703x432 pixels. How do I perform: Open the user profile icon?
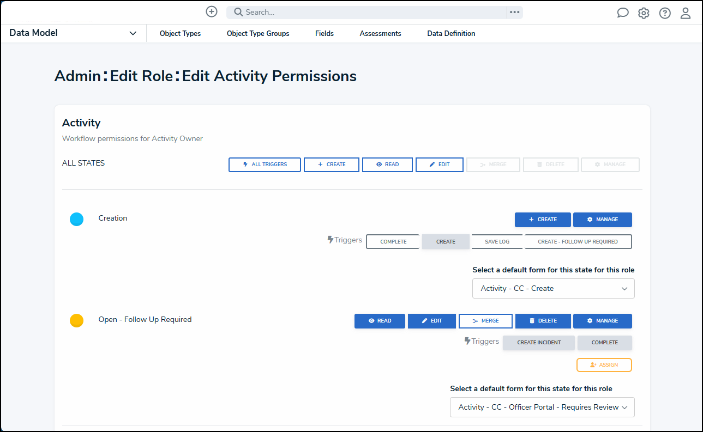pos(686,13)
